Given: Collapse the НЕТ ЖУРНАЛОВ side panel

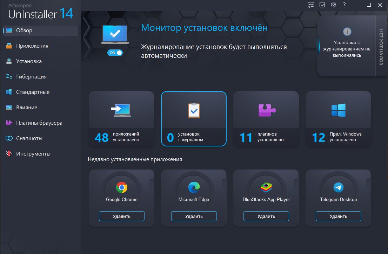Looking at the screenshot, I should pyautogui.click(x=381, y=47).
